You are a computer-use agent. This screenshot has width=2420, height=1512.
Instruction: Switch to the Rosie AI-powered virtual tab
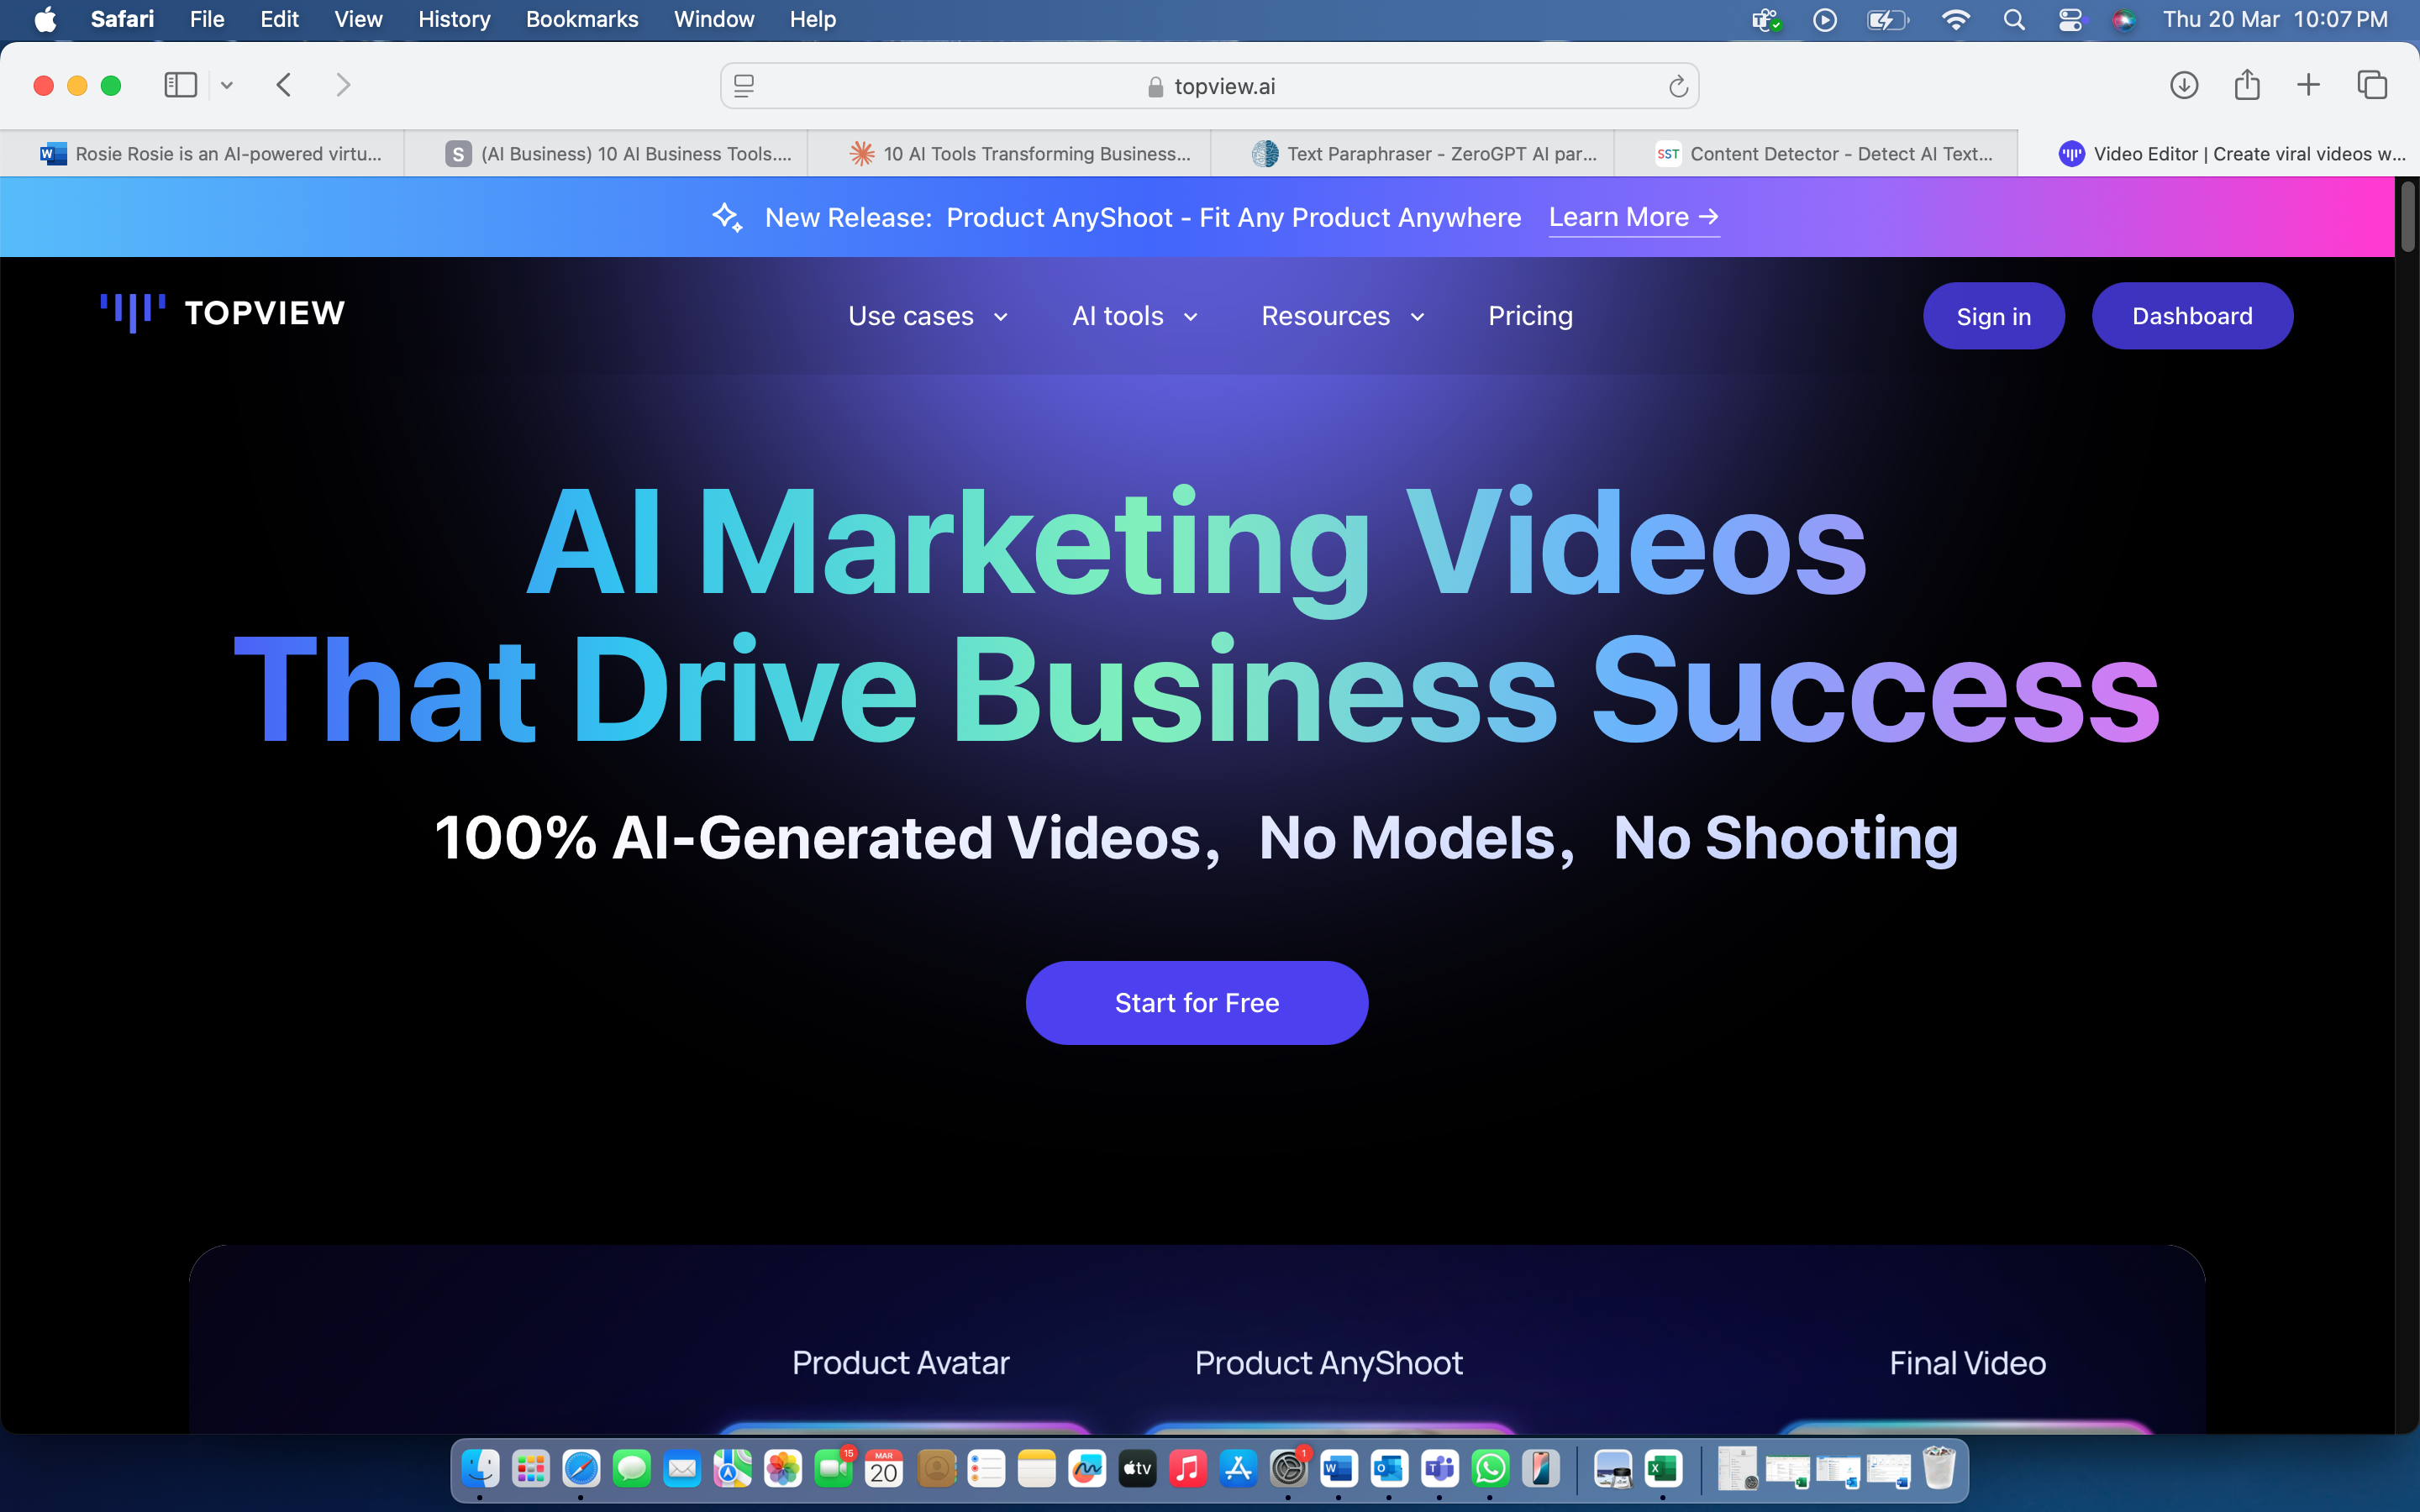click(x=202, y=153)
